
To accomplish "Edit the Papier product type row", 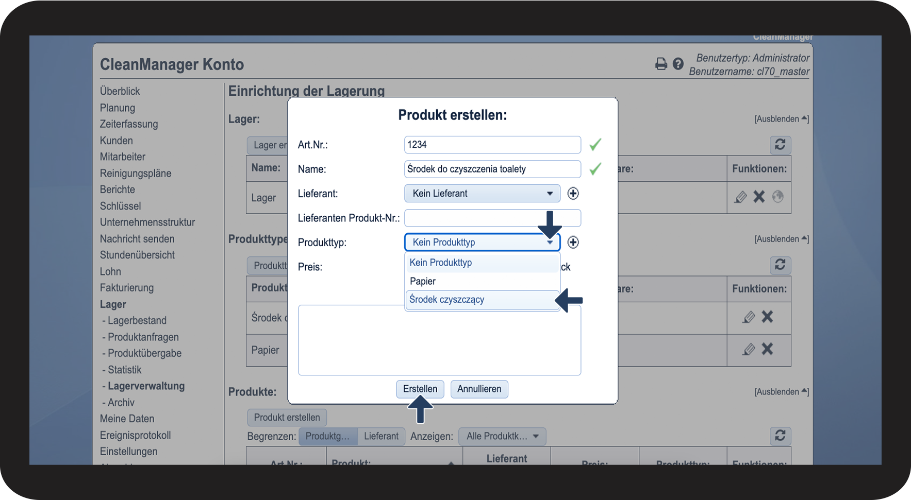I will point(749,350).
